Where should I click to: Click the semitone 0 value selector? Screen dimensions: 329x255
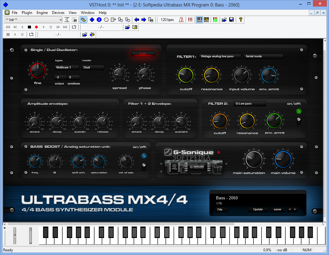[73, 77]
